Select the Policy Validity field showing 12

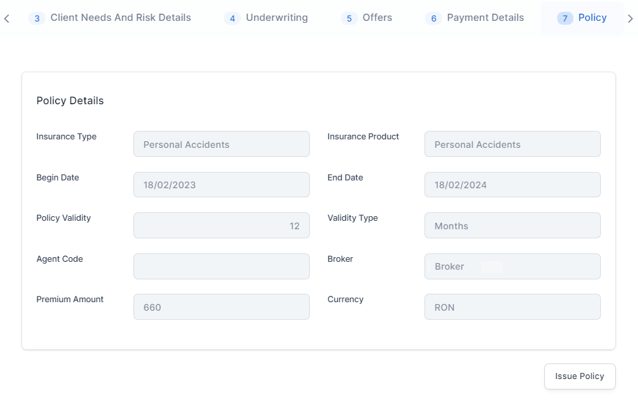tap(221, 225)
